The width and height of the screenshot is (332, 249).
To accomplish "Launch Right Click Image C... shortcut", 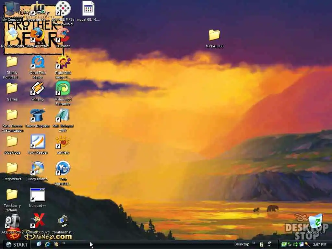I will pyautogui.click(x=63, y=67).
